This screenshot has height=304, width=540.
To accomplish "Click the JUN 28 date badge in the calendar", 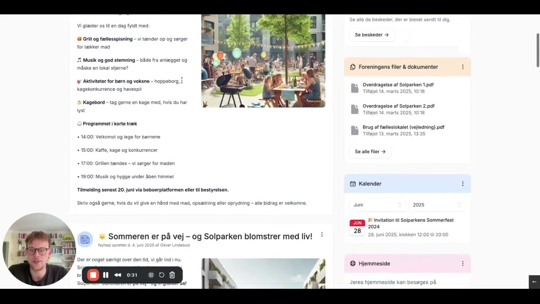I will (357, 228).
